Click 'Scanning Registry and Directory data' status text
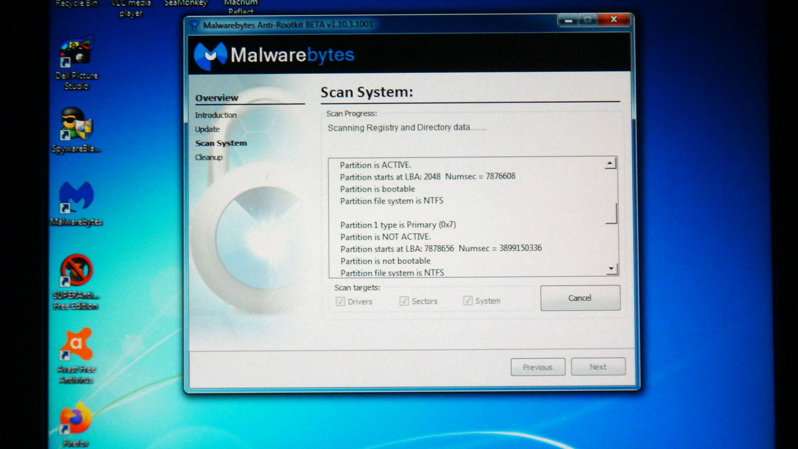 [x=407, y=128]
